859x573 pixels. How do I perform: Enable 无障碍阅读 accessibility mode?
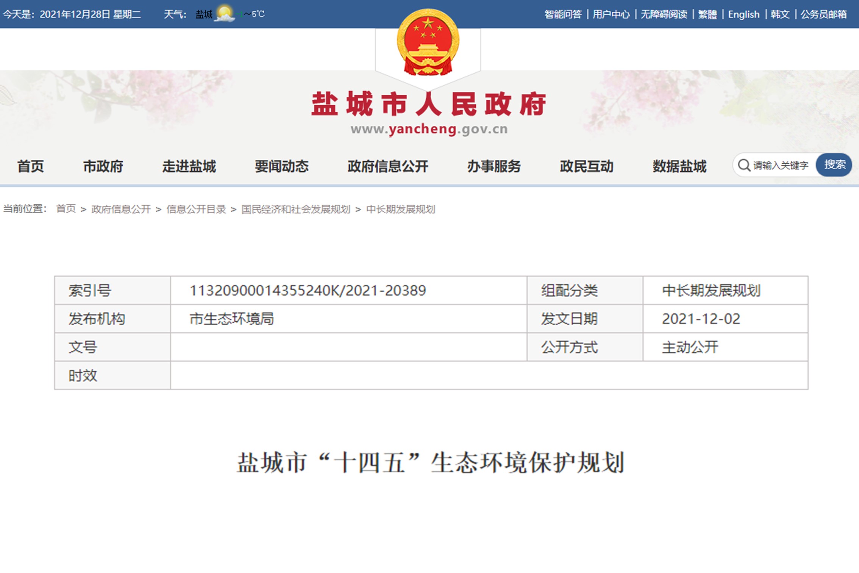tap(664, 14)
